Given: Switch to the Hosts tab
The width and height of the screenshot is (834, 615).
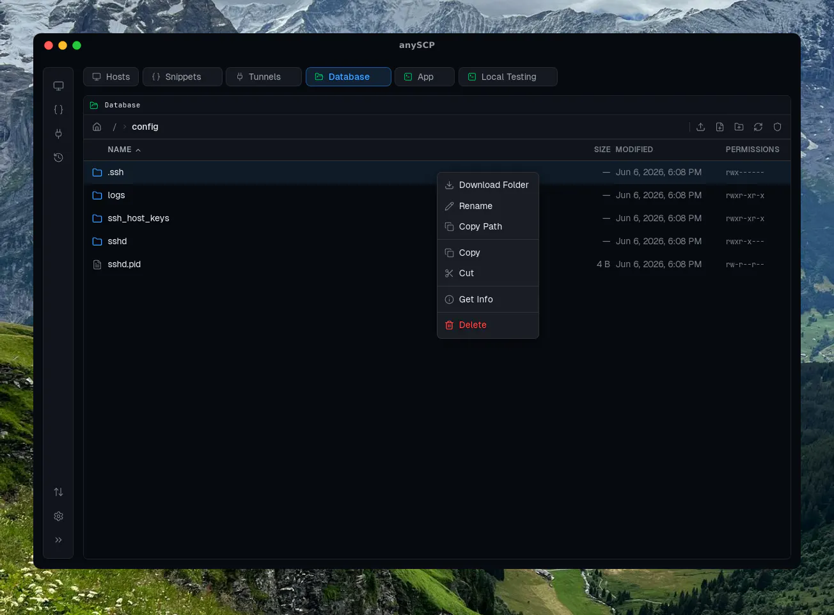Looking at the screenshot, I should tap(111, 77).
